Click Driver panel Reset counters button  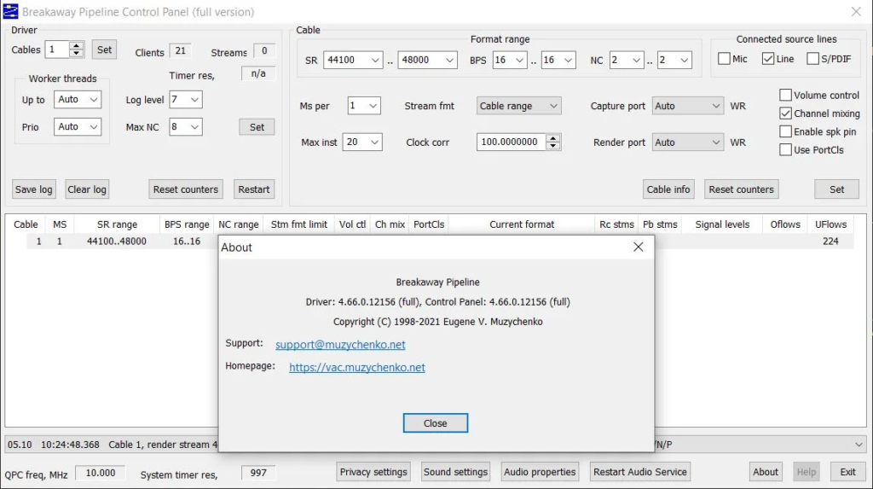[186, 189]
